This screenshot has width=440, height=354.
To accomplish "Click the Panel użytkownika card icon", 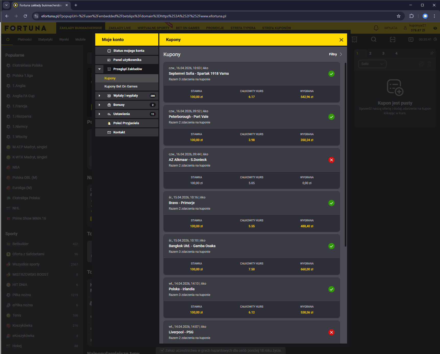I will [109, 60].
